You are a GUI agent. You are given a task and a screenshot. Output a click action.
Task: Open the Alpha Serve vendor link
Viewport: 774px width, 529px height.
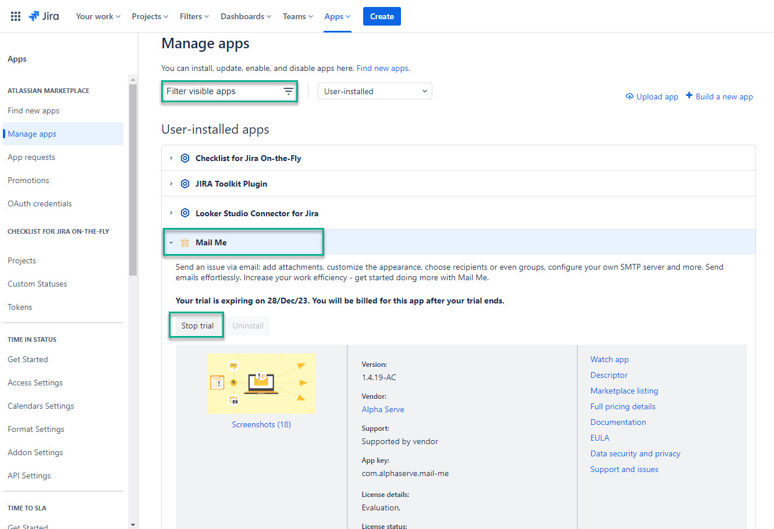click(x=382, y=409)
